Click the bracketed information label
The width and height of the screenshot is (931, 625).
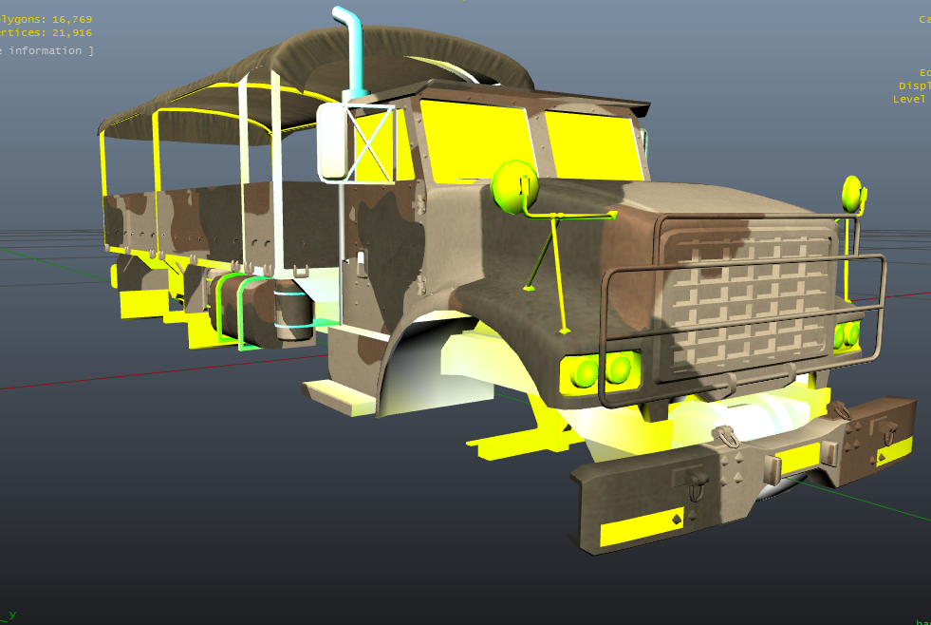(x=46, y=50)
